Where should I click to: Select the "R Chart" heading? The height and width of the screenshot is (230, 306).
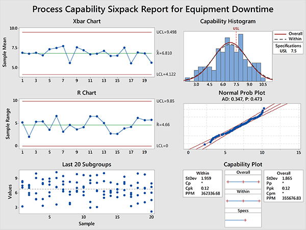coord(87,93)
